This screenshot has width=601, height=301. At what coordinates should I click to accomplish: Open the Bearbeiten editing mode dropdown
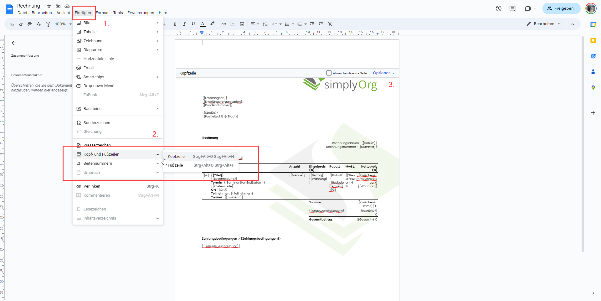coord(543,24)
